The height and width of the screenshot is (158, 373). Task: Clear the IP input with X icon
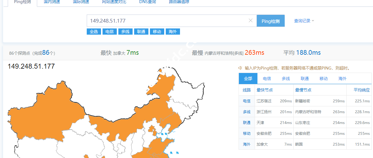pyautogui.click(x=251, y=21)
